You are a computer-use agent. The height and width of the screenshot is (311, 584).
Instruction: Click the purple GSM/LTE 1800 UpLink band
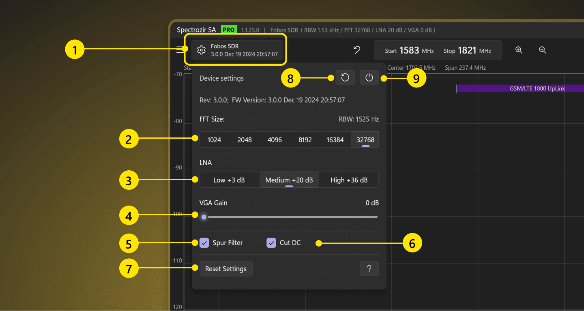click(520, 88)
